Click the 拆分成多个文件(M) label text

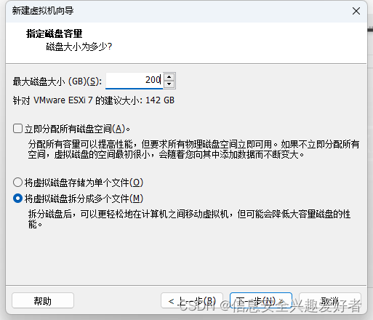(84, 199)
